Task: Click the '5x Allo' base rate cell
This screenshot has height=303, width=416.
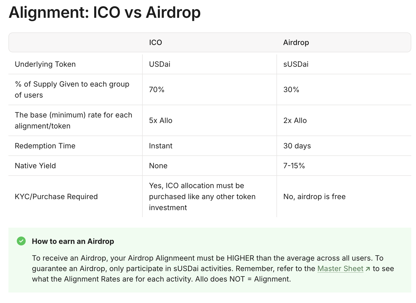Action: click(x=161, y=120)
